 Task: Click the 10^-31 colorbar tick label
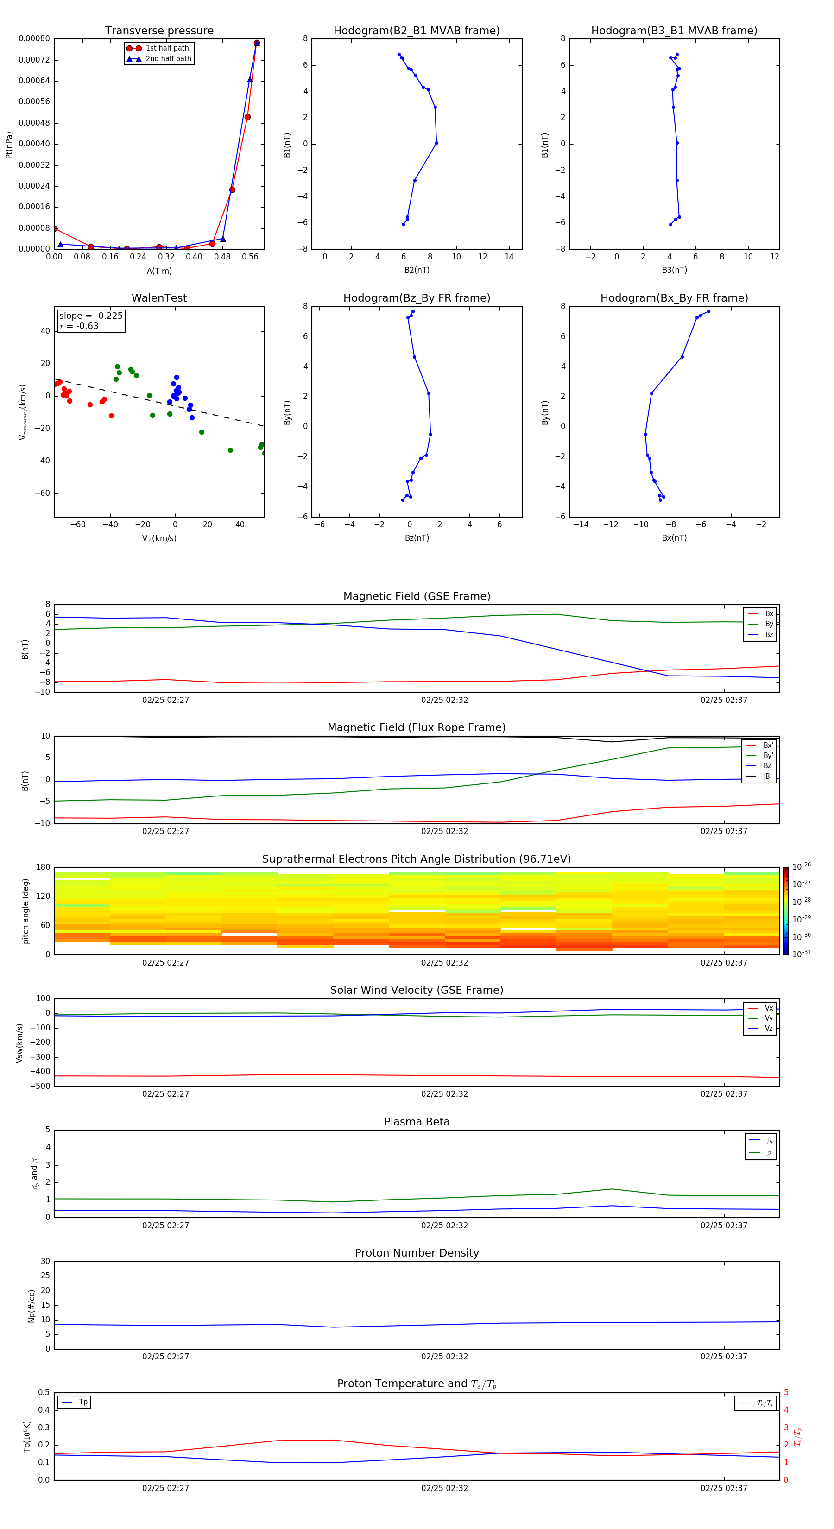802,954
